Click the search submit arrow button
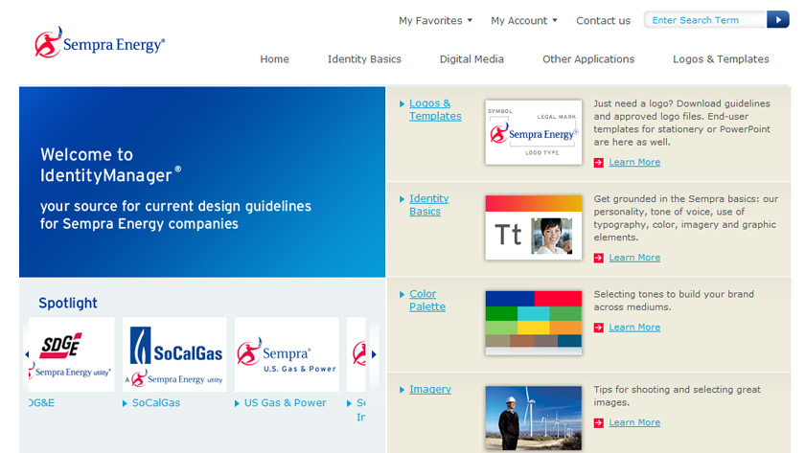805x453 pixels. [778, 20]
